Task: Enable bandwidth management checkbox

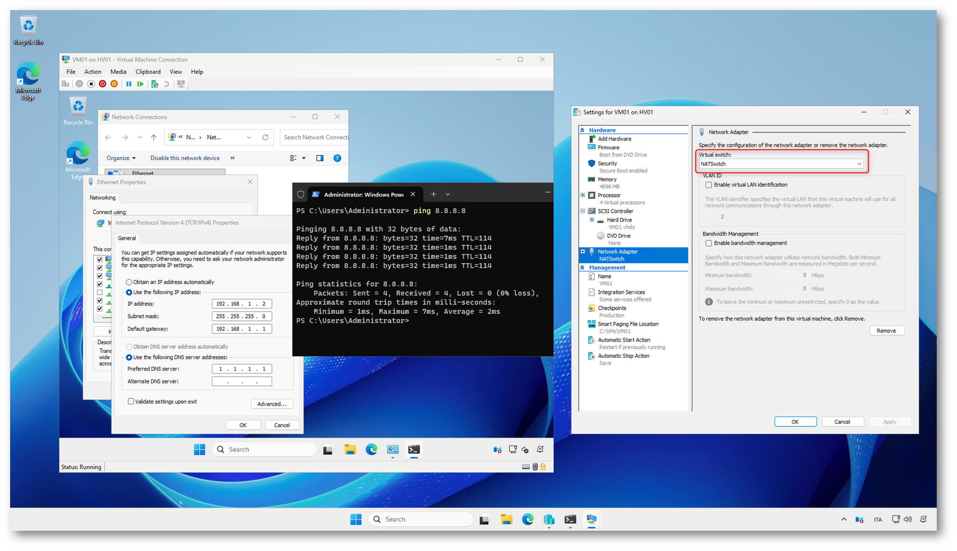Action: (709, 243)
